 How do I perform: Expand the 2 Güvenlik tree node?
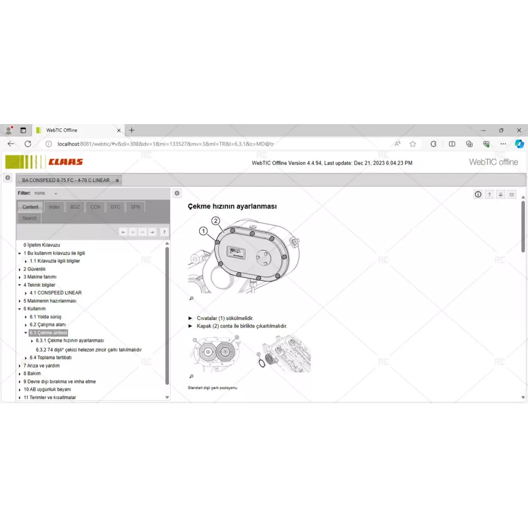20,269
